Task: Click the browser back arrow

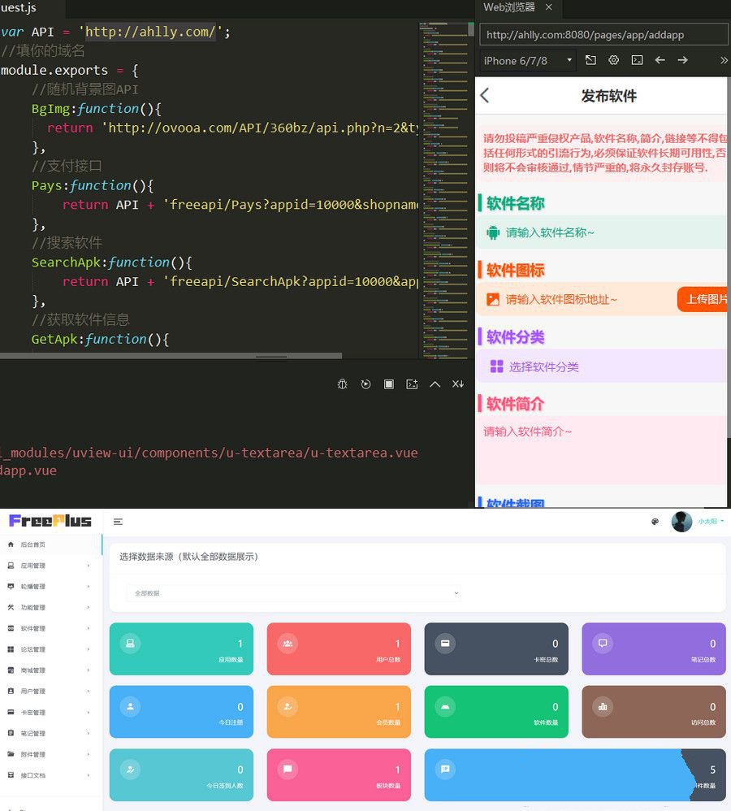Action: tap(660, 59)
